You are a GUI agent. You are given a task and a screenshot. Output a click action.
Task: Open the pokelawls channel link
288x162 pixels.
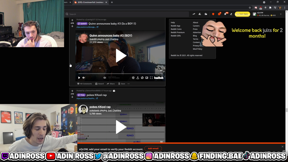pyautogui.click(x=94, y=111)
